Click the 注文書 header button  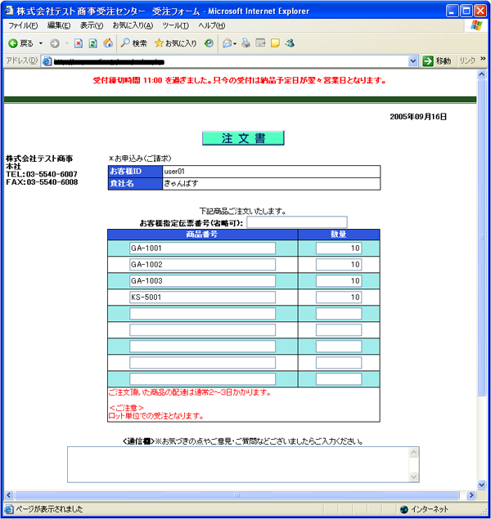[243, 138]
